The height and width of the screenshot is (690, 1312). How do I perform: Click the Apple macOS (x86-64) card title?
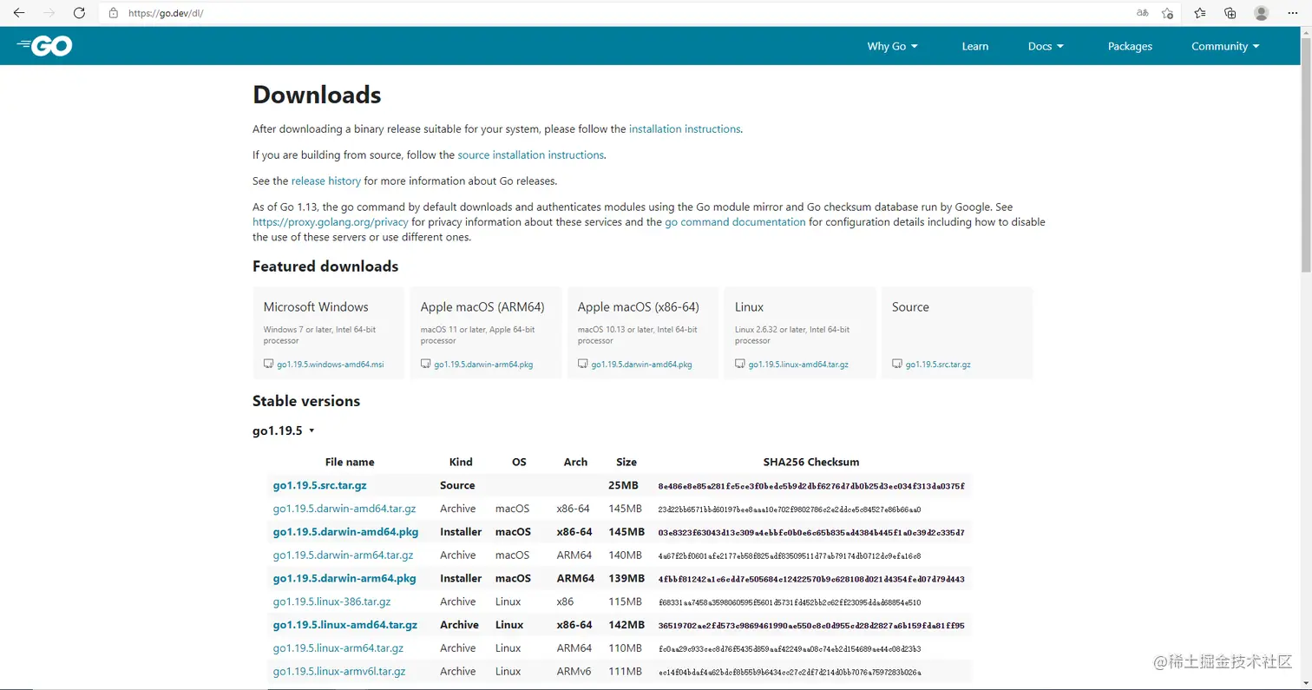click(638, 307)
